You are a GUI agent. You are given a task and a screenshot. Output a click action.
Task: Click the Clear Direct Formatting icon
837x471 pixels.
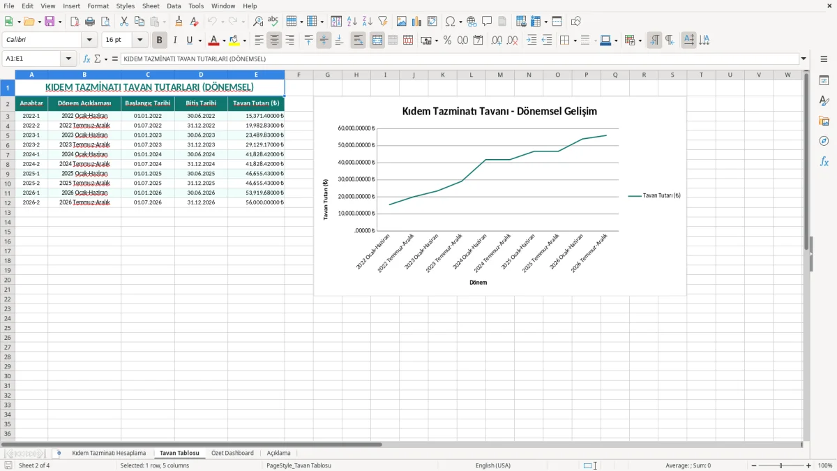194,22
